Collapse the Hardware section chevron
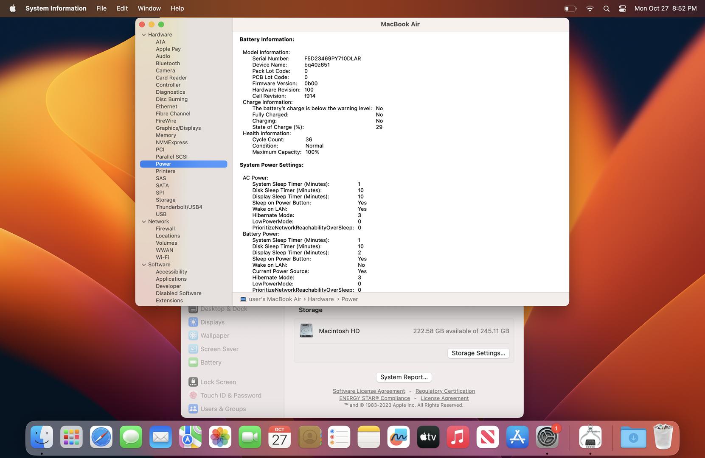This screenshot has width=705, height=458. 144,35
